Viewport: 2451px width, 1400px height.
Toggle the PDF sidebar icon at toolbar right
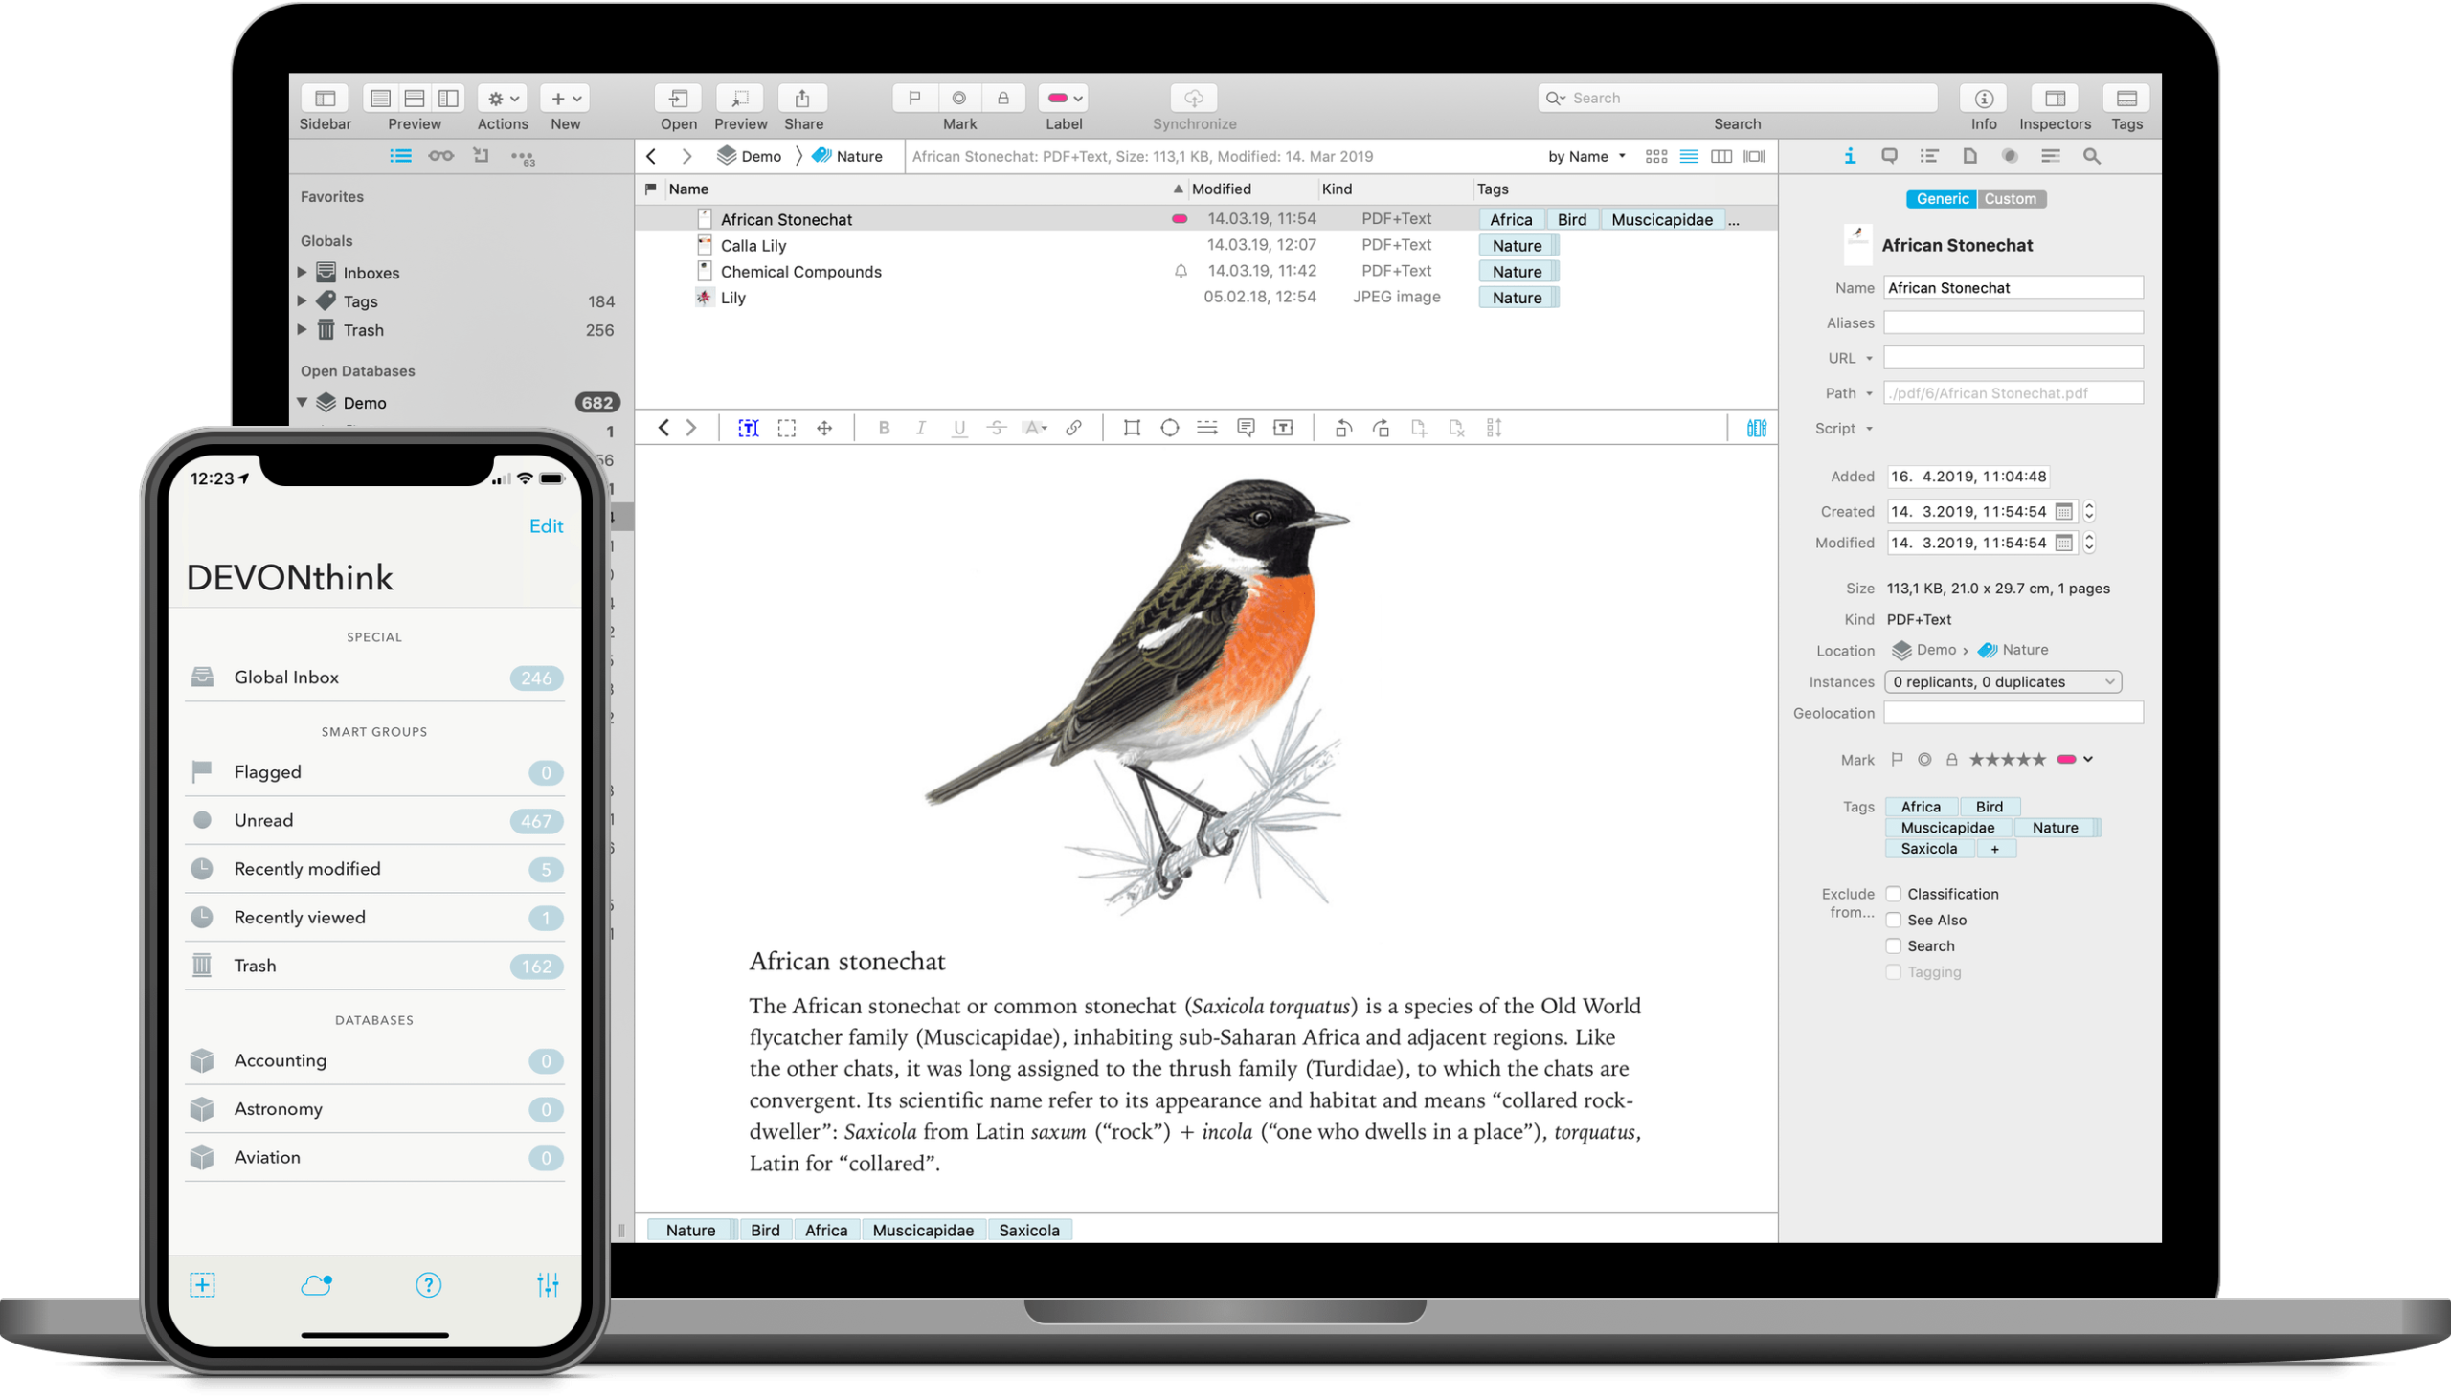[x=1757, y=429]
